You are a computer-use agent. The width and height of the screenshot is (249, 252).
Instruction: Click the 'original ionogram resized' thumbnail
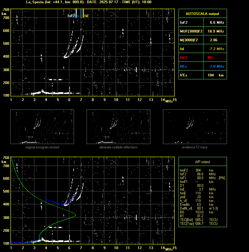click(42, 127)
